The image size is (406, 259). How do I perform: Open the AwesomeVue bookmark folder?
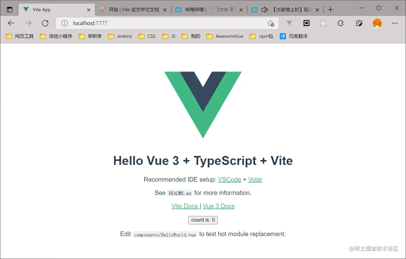point(225,36)
